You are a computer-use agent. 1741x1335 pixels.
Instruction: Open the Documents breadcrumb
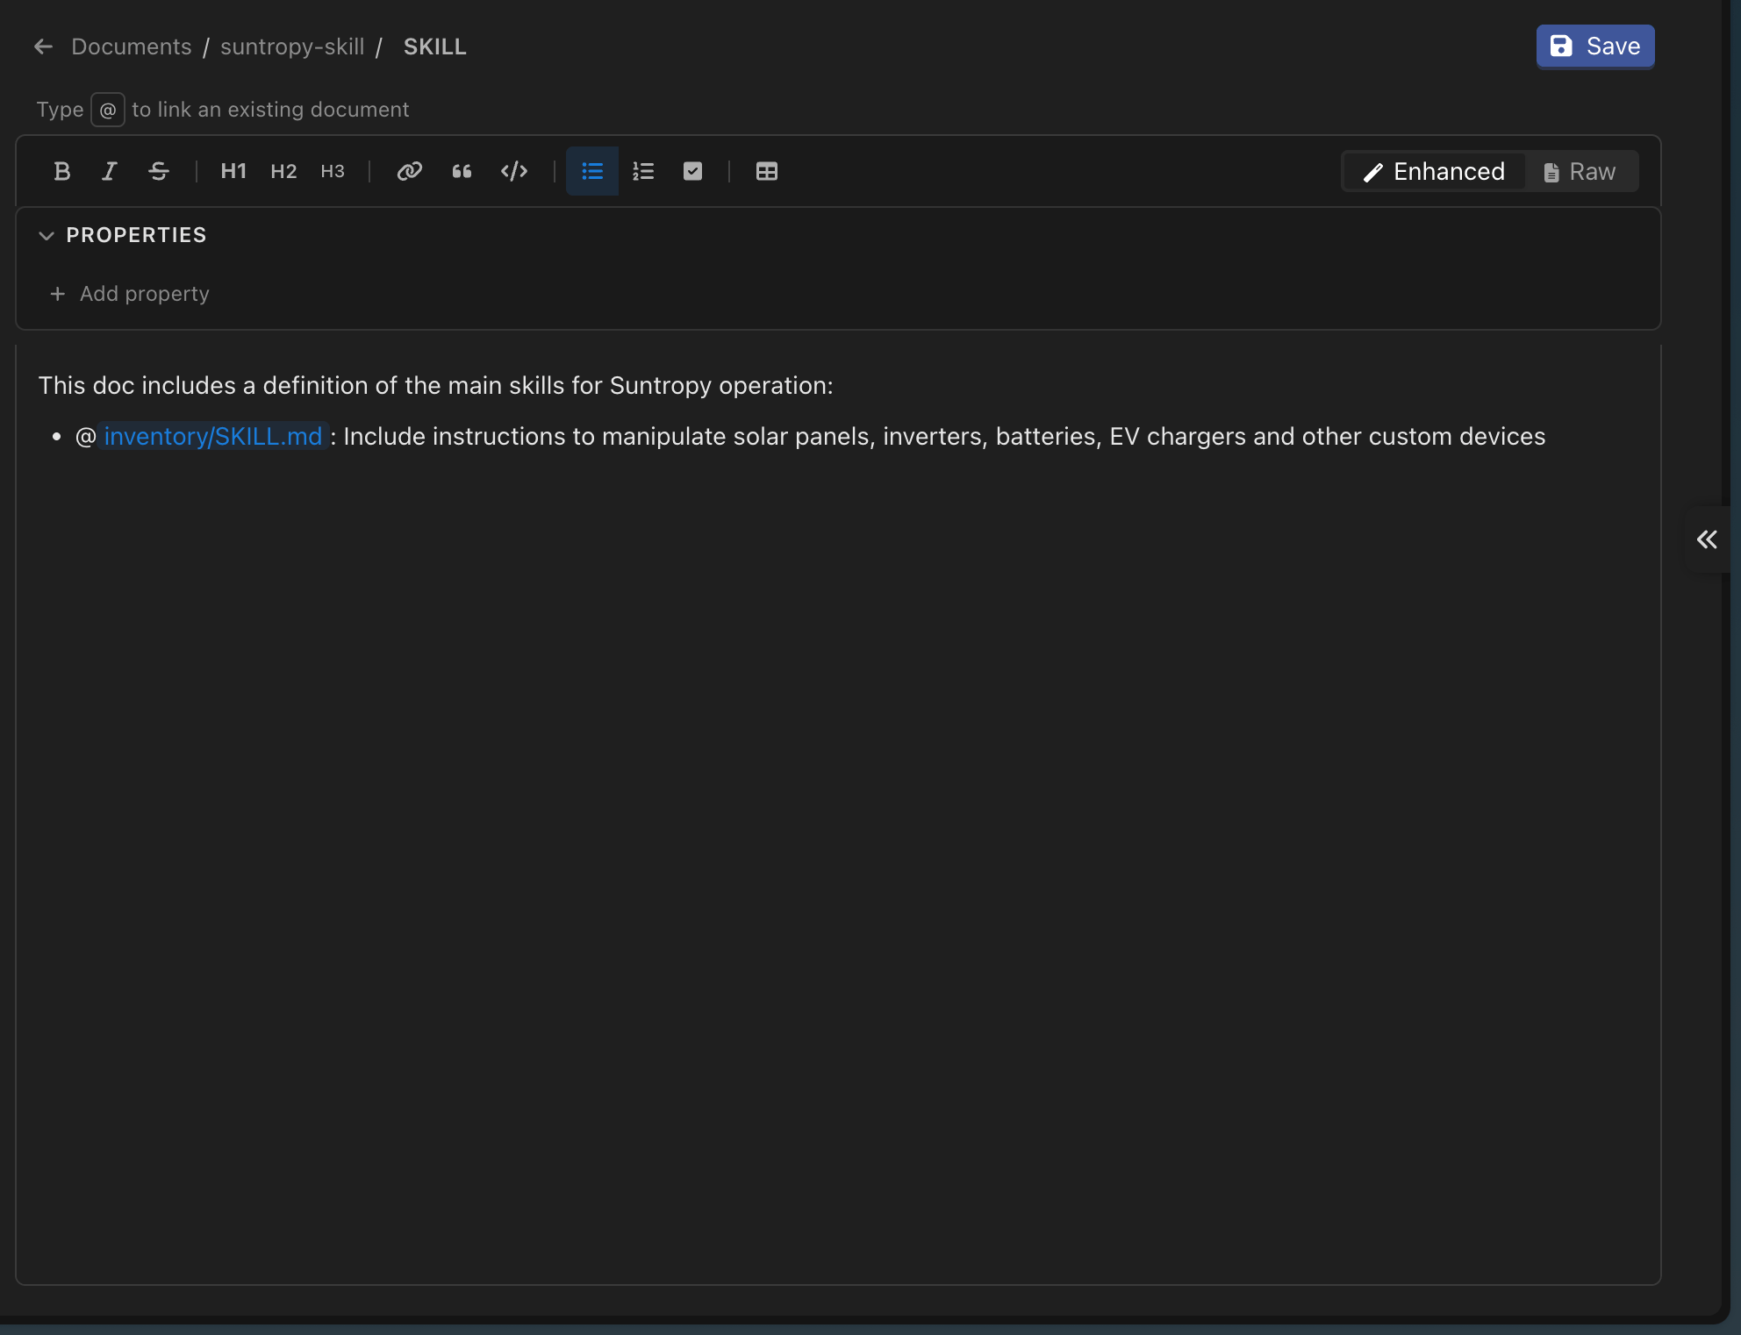point(132,46)
